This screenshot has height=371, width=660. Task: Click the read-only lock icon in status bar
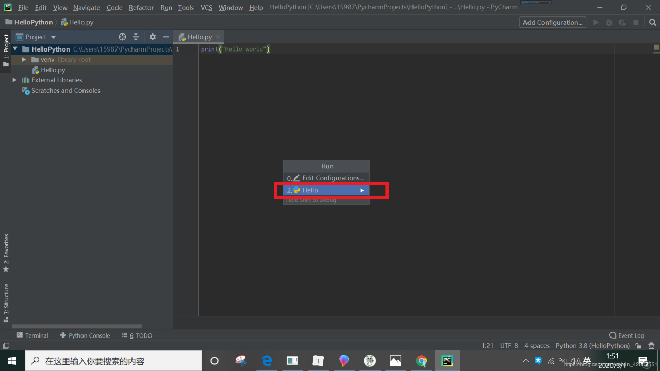point(638,346)
